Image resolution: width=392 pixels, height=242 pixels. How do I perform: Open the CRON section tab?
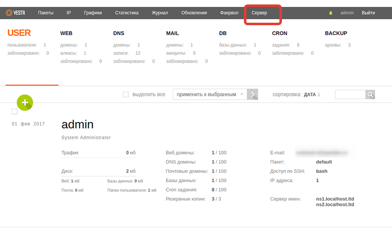(280, 34)
